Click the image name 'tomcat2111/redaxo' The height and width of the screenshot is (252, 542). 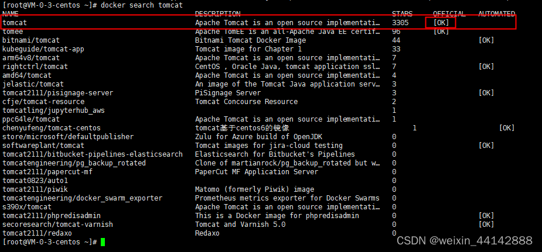(38, 233)
